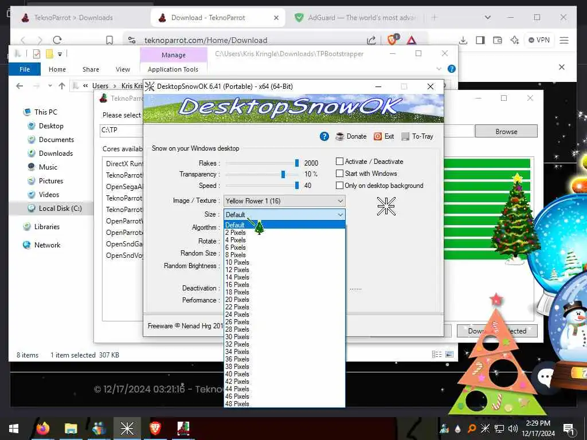Select Default in the Size list

284,225
